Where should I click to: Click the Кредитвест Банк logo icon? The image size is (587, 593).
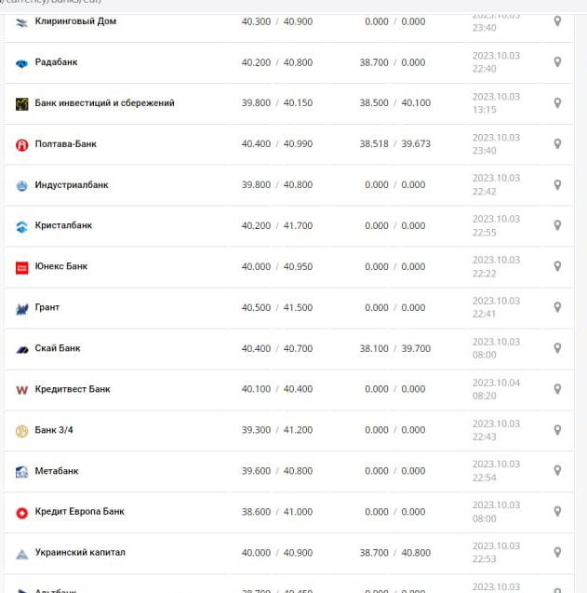[22, 390]
